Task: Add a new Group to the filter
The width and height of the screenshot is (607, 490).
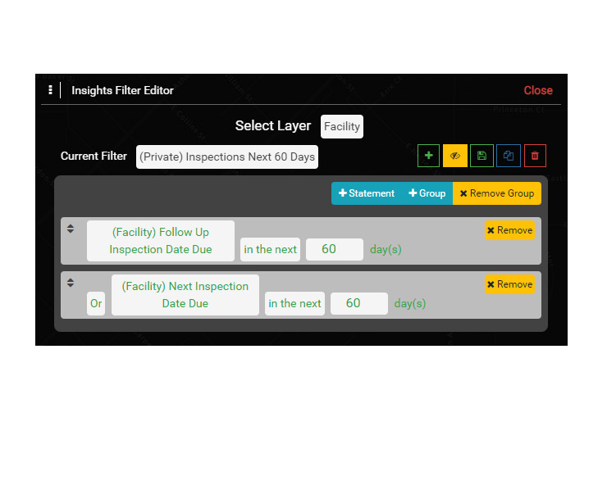Action: coord(427,193)
